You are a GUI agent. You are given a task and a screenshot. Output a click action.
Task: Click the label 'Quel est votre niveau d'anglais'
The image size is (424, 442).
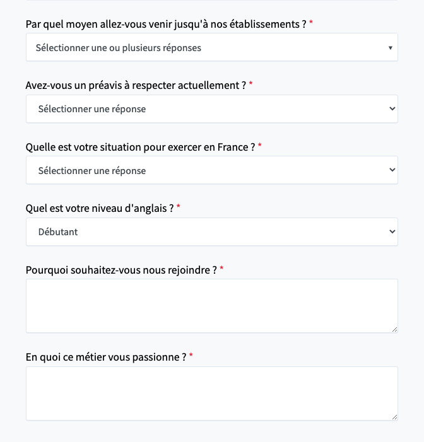(100, 209)
